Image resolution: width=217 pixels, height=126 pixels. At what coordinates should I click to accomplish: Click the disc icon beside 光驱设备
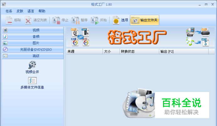click(5, 49)
